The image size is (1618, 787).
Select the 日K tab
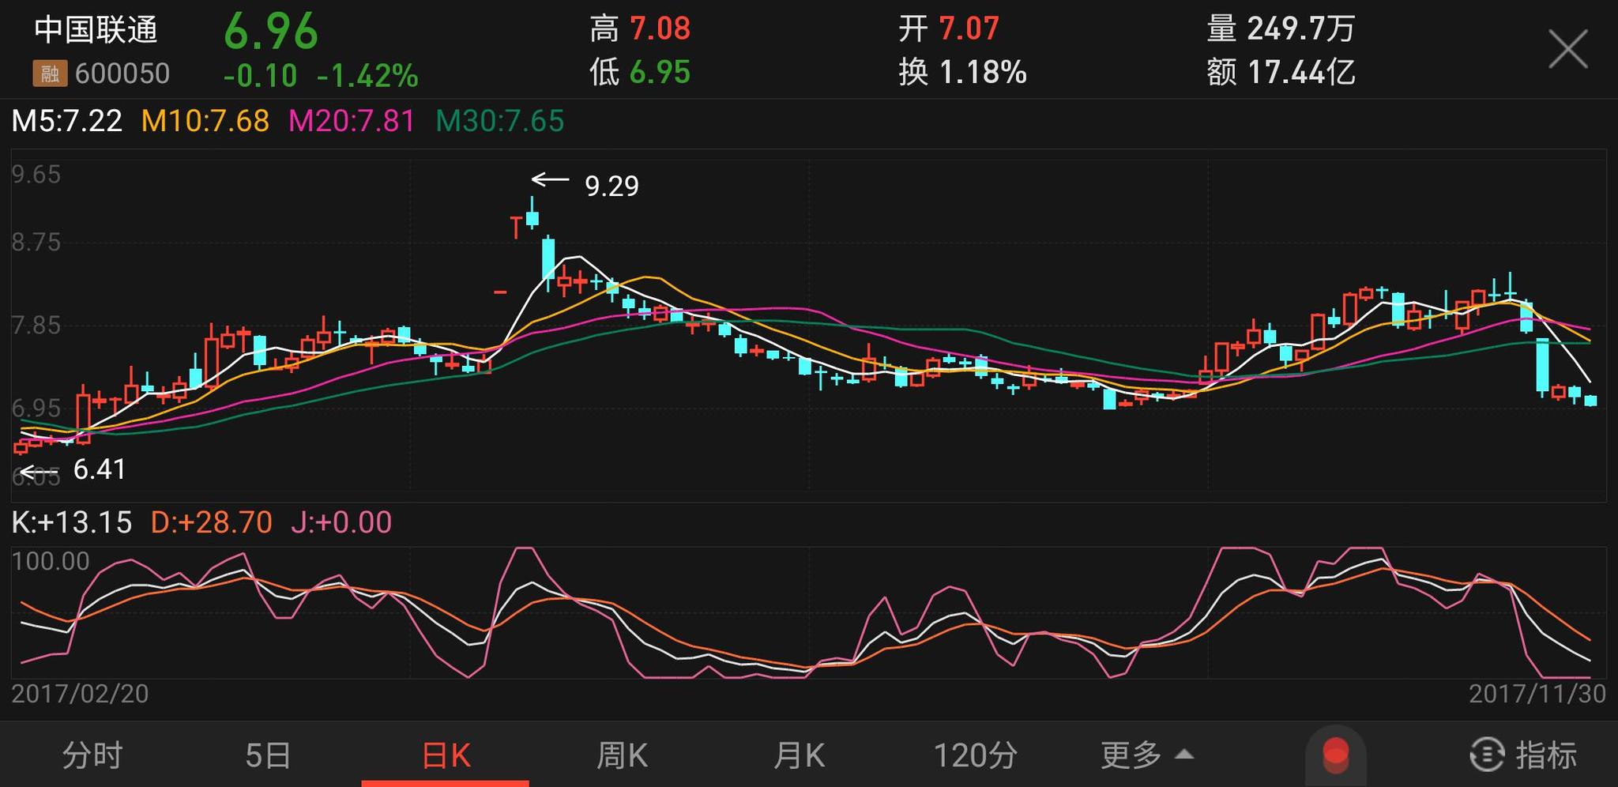point(446,755)
